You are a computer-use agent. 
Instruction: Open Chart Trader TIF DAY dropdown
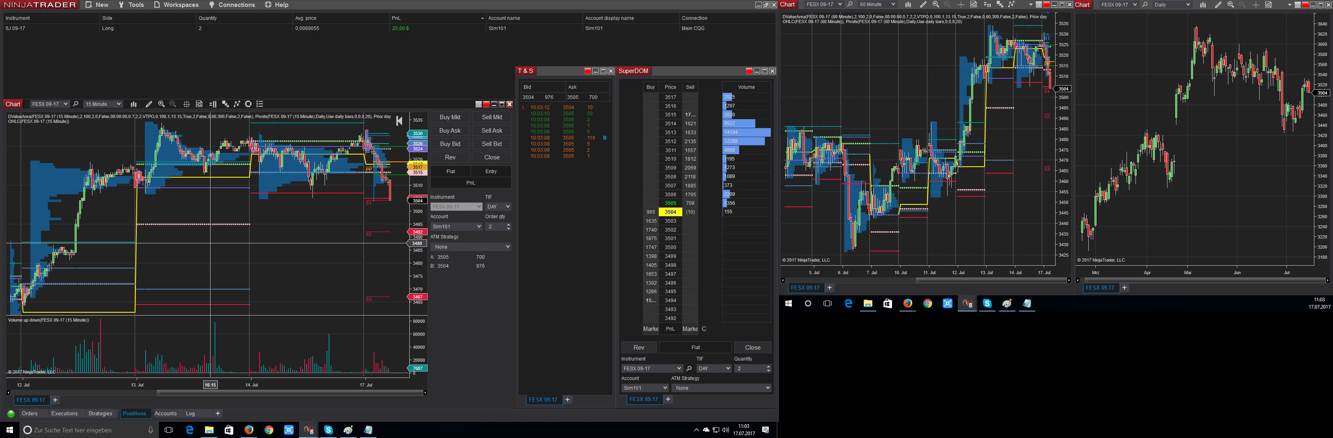click(x=498, y=206)
